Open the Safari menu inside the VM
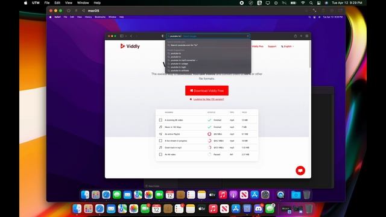Screen dimensions: 386x217 [x=58, y=17]
